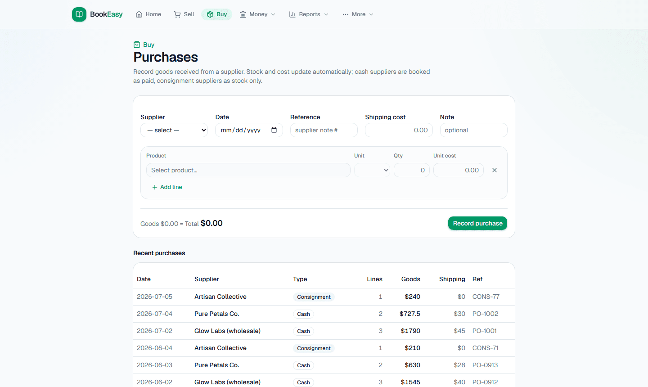The image size is (648, 387).
Task: Click reference PO-1002
Action: 486,314
